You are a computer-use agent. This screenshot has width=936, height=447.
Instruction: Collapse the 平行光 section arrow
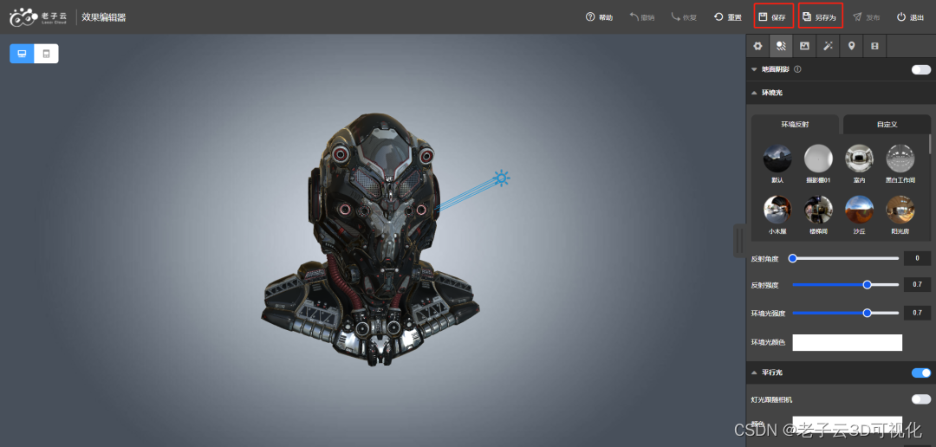pyautogui.click(x=754, y=373)
